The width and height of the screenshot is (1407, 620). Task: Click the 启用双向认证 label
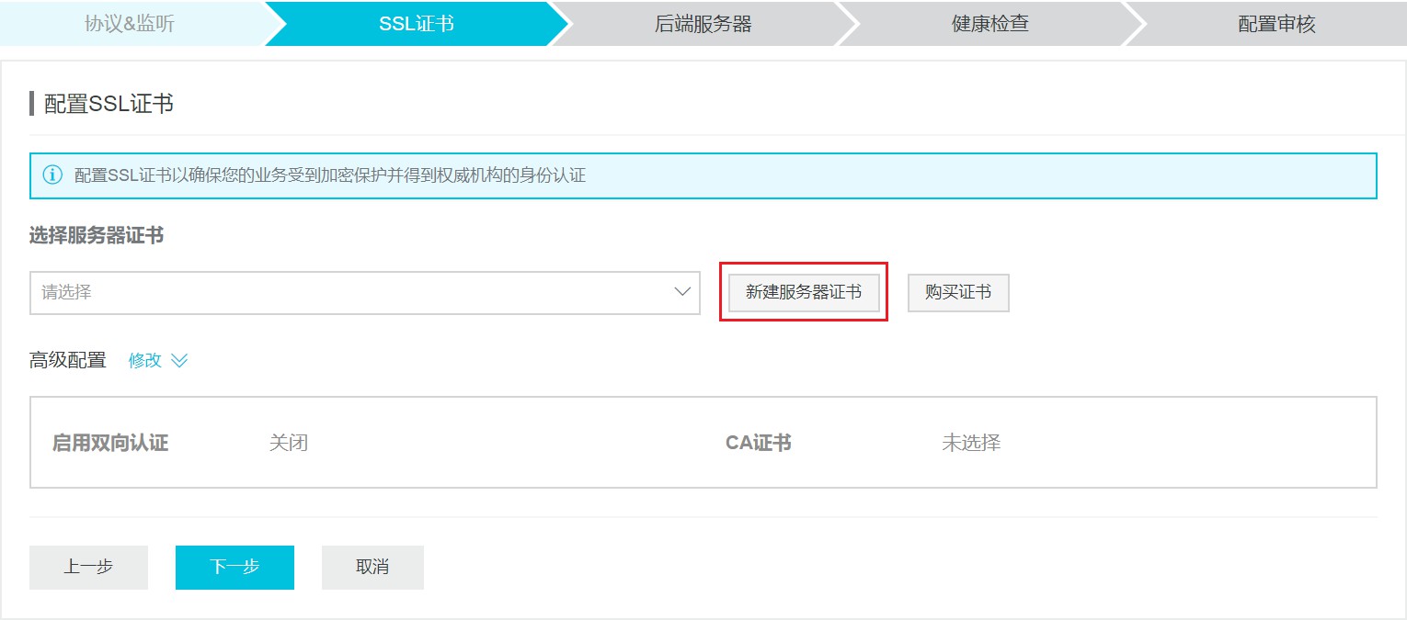[x=110, y=443]
